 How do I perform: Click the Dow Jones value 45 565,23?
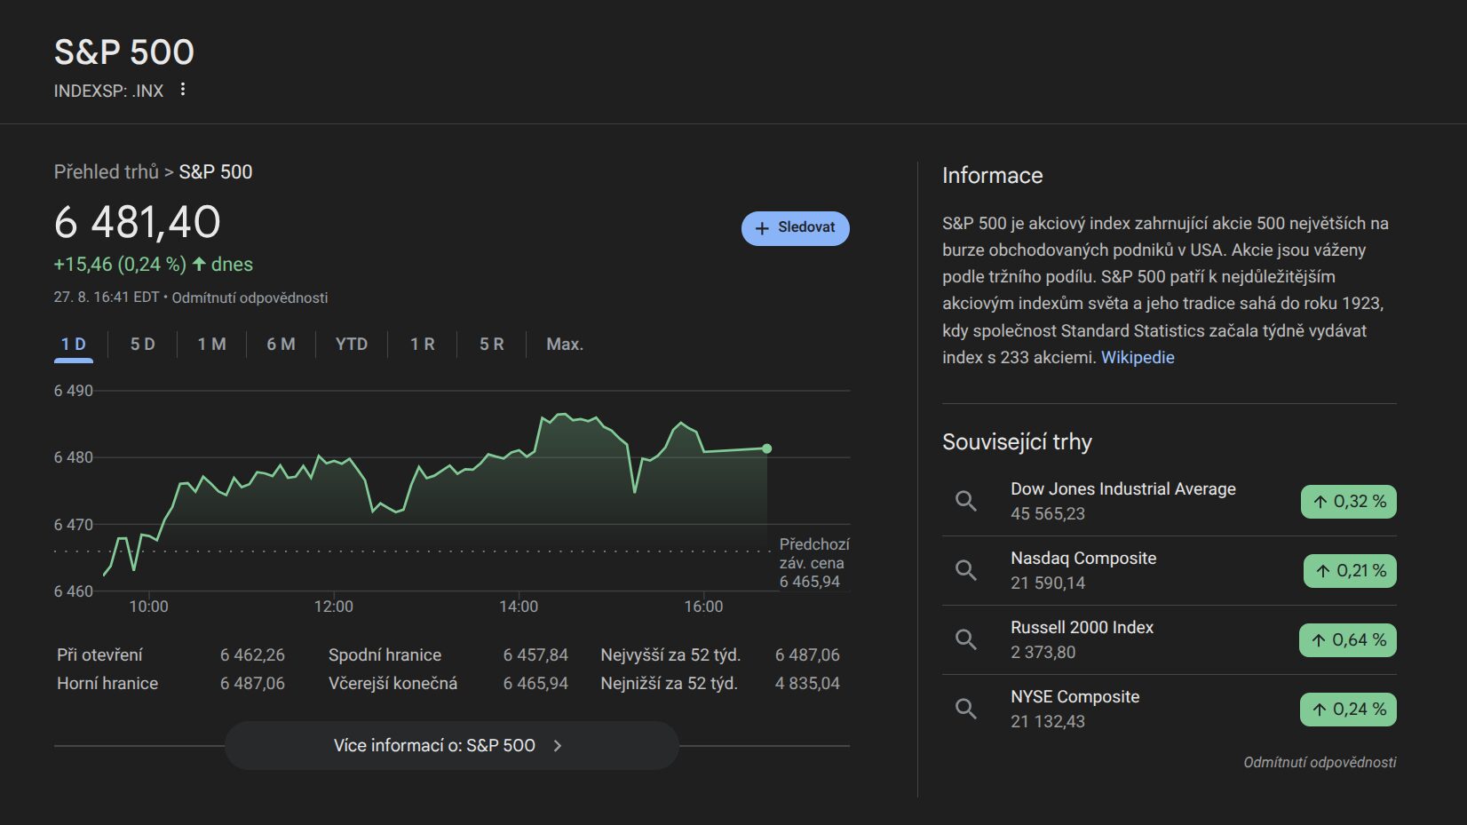pos(1048,514)
